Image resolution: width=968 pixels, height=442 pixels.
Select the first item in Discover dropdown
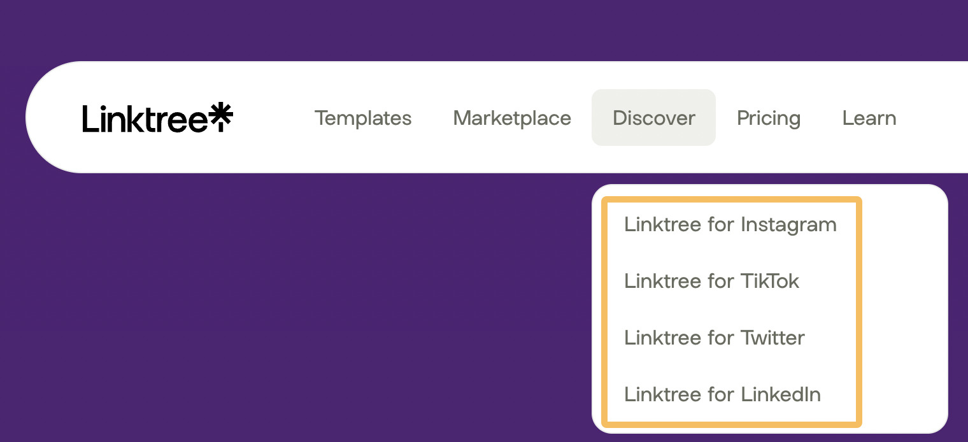[x=730, y=224]
